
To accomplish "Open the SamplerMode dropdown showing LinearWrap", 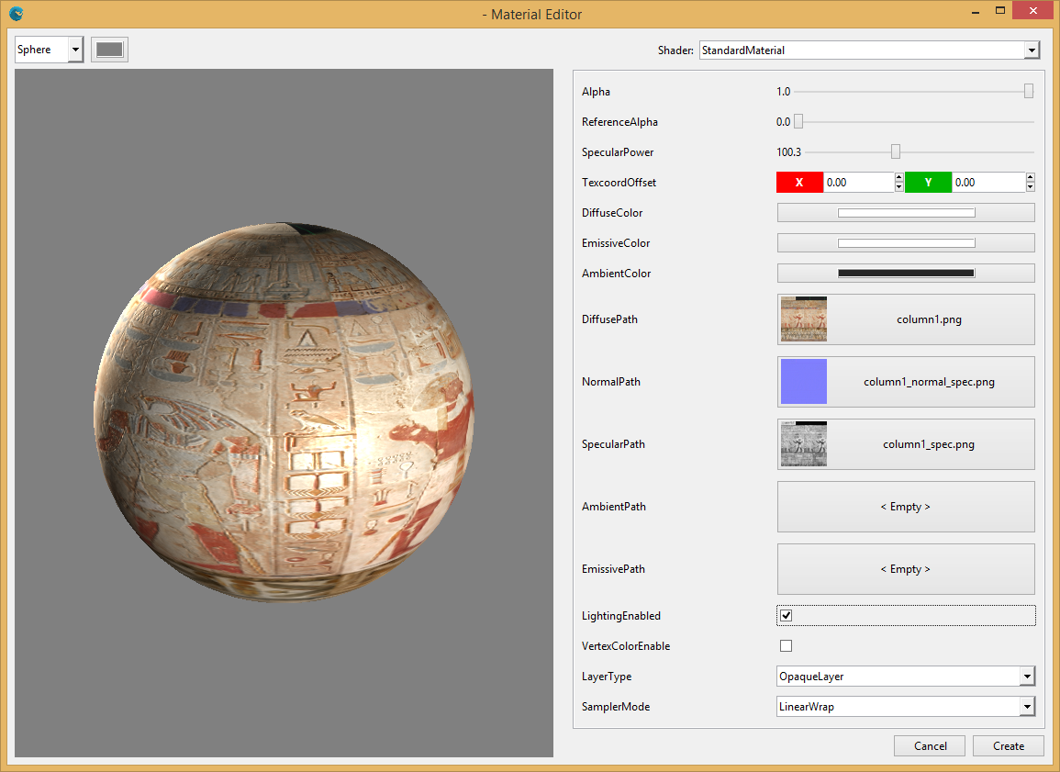I will pyautogui.click(x=906, y=707).
